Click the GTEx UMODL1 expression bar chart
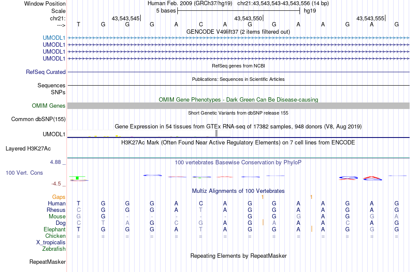 pyautogui.click(x=149, y=133)
